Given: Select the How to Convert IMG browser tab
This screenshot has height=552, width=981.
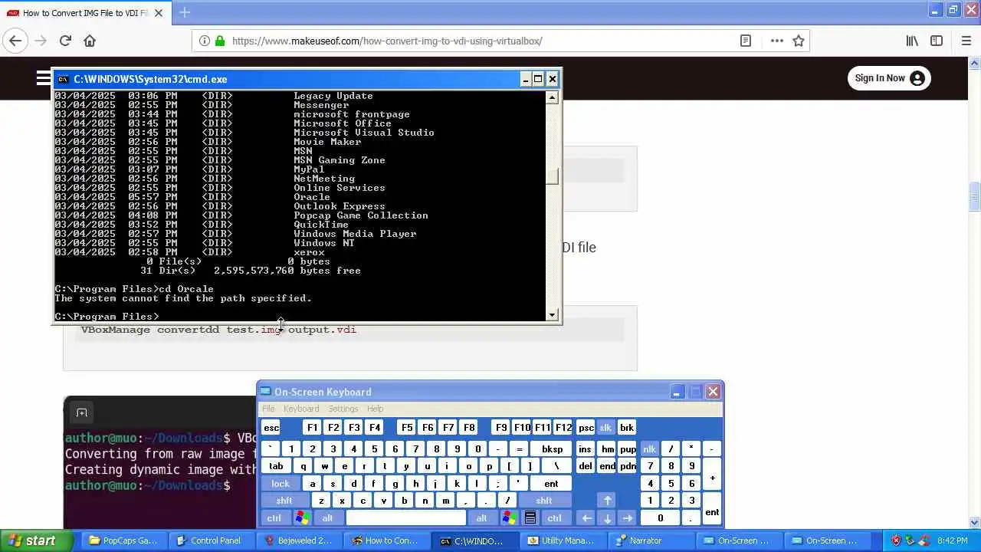Looking at the screenshot, I should [x=84, y=13].
